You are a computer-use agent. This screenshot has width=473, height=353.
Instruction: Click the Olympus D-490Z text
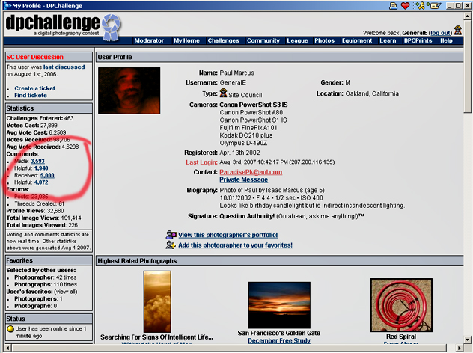[x=243, y=143]
